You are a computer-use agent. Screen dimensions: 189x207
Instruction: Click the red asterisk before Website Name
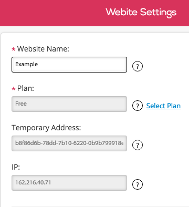(14, 49)
